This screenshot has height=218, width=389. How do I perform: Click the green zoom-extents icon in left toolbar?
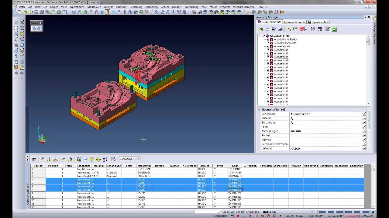(16, 28)
